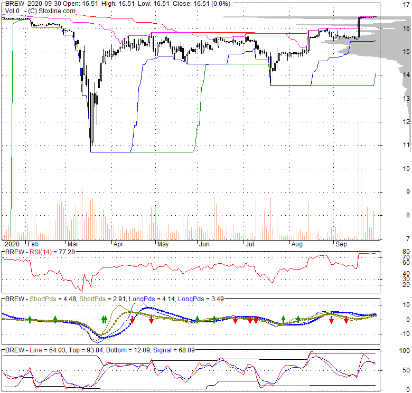Click the 'Vol 0' volume readout
Viewport: 412px width, 393px height.
point(12,11)
